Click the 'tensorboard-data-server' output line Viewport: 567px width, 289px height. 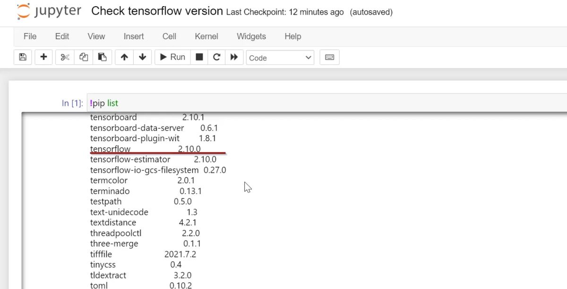click(154, 127)
